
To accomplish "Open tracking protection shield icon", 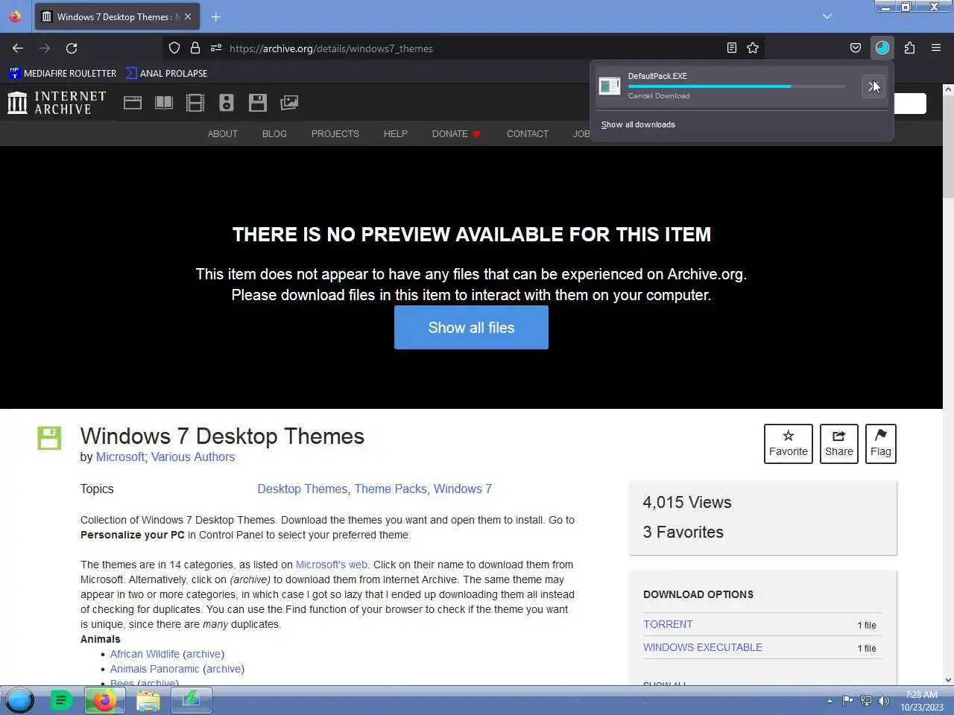I will (x=174, y=48).
